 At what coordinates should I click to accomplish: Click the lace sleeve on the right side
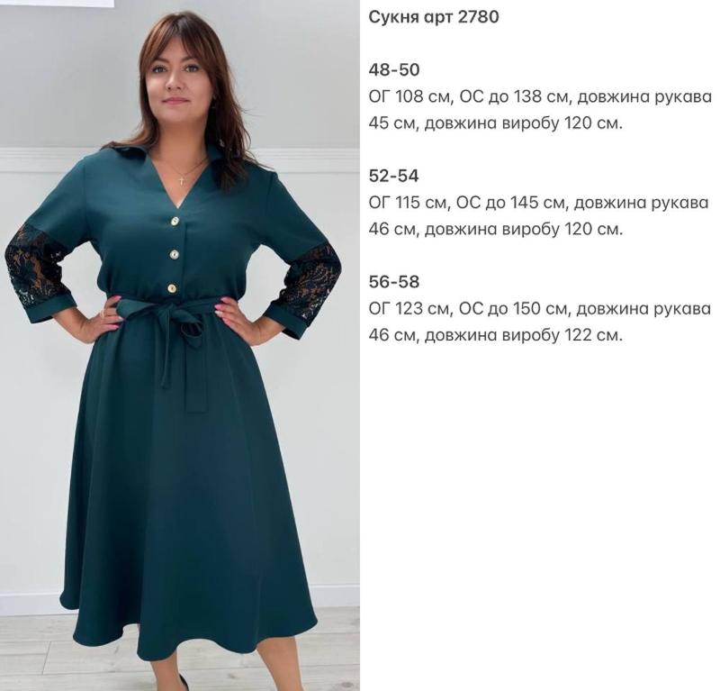(311, 279)
